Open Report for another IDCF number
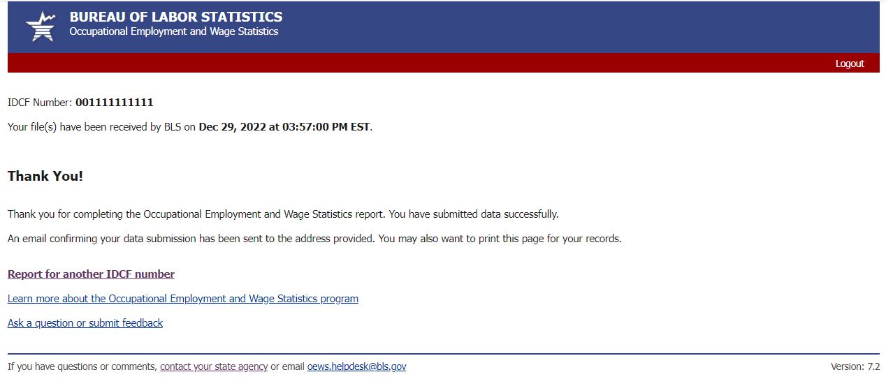The width and height of the screenshot is (886, 379). pyautogui.click(x=91, y=274)
